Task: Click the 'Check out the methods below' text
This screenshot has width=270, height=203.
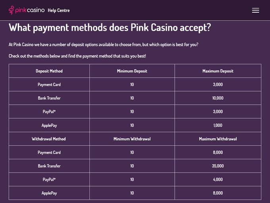Action: 77,56
